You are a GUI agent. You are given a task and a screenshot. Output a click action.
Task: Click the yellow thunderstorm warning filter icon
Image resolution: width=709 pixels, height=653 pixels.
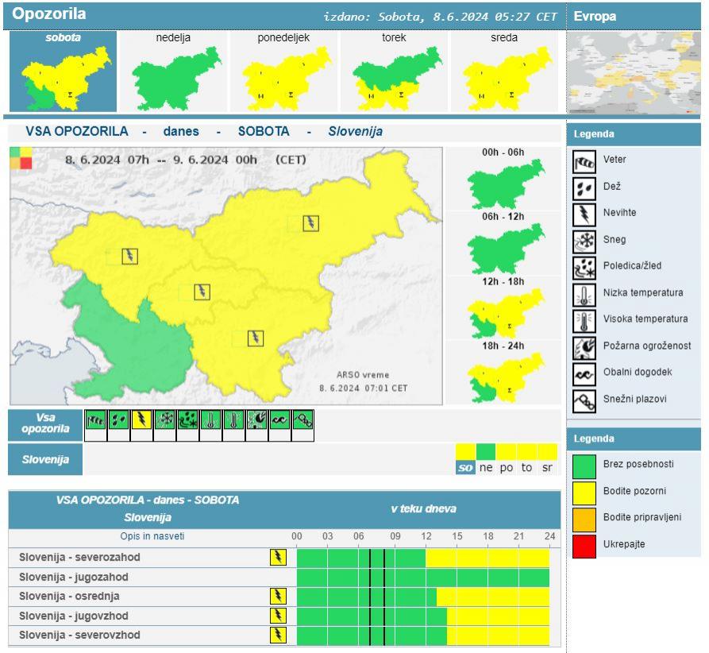click(141, 420)
